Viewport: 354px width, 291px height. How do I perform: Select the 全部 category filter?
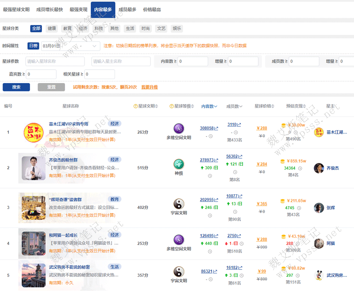pyautogui.click(x=36, y=28)
